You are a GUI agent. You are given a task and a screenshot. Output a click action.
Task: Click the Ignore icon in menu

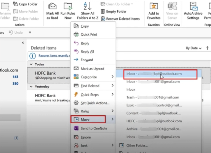pos(76,137)
